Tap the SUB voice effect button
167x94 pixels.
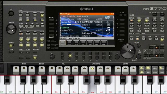pyautogui.click(x=156, y=39)
